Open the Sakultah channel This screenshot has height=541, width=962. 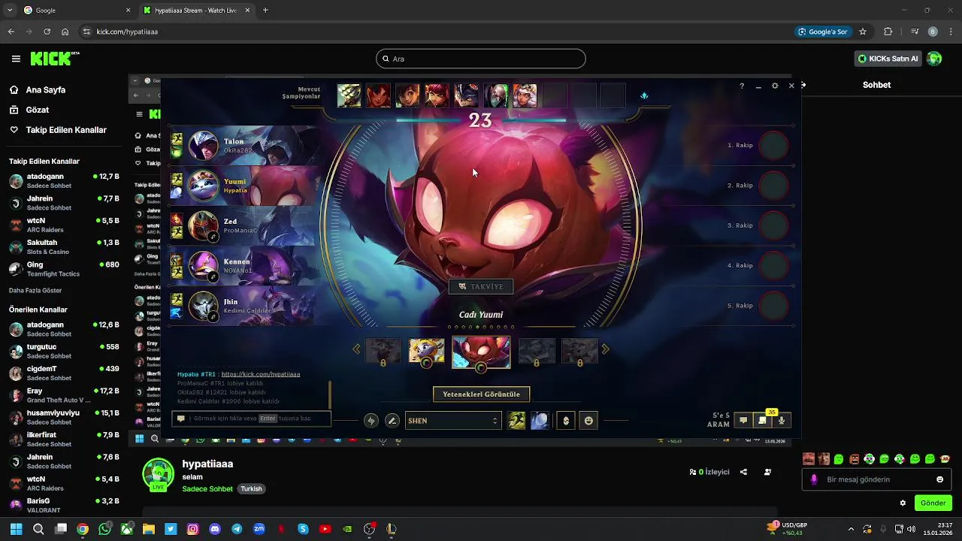65,247
